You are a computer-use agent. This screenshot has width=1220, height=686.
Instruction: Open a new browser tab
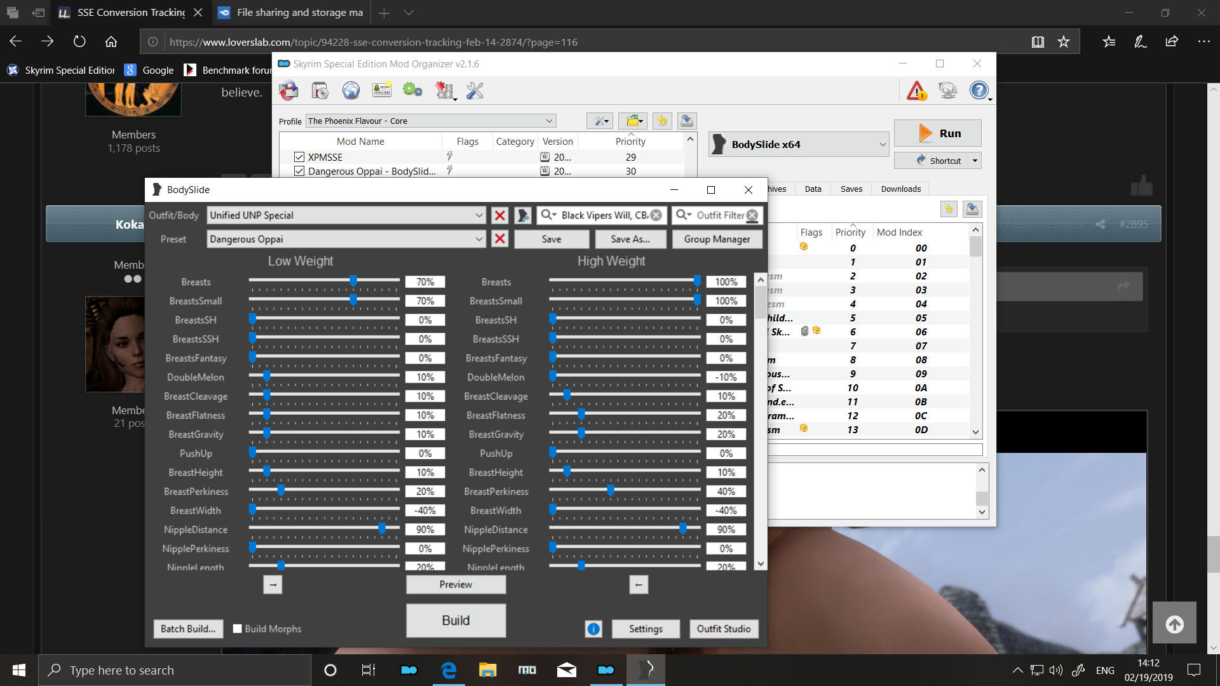tap(384, 13)
